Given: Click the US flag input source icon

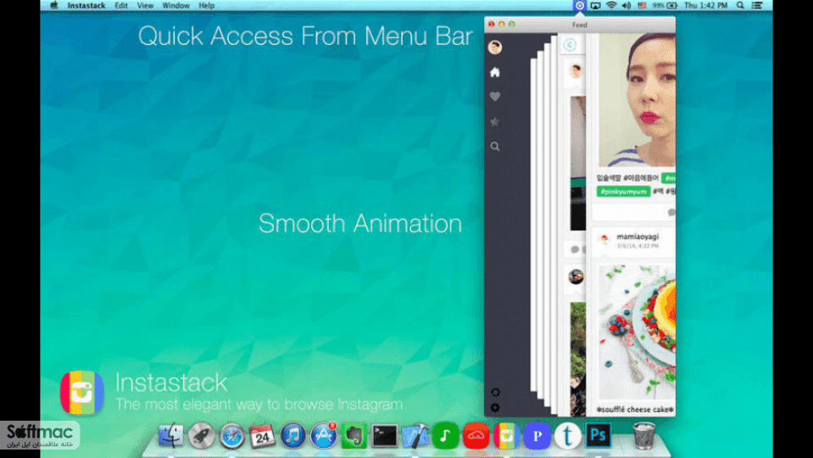Looking at the screenshot, I should [x=642, y=5].
